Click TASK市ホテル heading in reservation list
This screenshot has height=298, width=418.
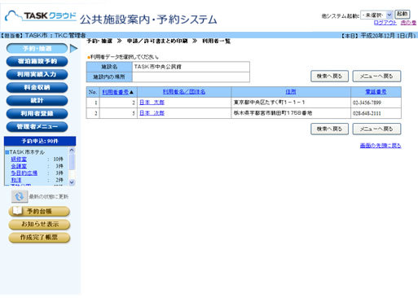click(27, 152)
